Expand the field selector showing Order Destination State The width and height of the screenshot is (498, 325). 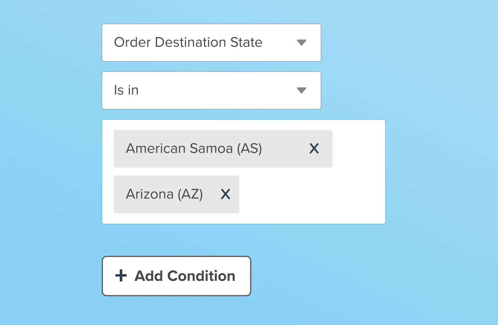pos(211,43)
